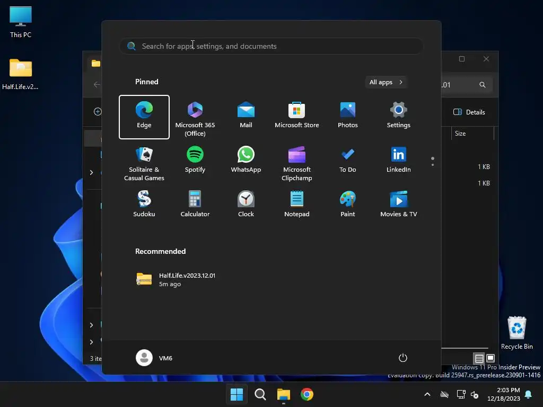Launch Paint

pos(348,204)
